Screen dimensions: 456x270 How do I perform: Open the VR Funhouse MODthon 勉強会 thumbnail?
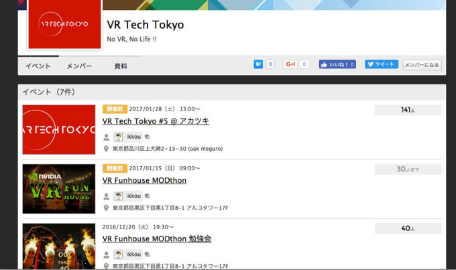[x=59, y=246]
